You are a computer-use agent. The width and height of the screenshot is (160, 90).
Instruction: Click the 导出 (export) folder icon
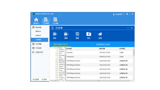coord(89,34)
